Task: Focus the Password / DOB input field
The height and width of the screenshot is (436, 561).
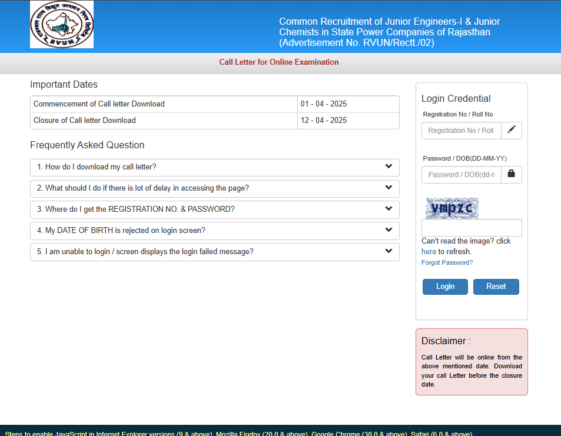Action: click(x=461, y=175)
